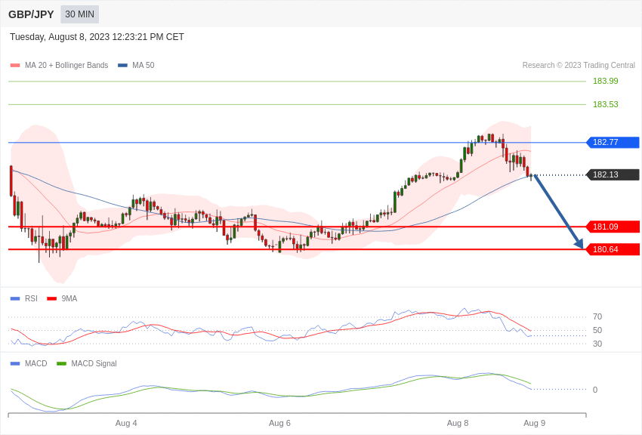The image size is (642, 435).
Task: Click the RSI 70 axis value
Action: (x=597, y=316)
